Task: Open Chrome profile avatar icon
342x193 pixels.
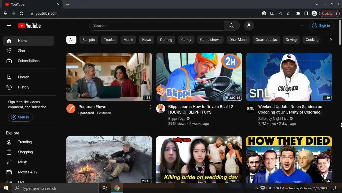Action: [x=314, y=13]
